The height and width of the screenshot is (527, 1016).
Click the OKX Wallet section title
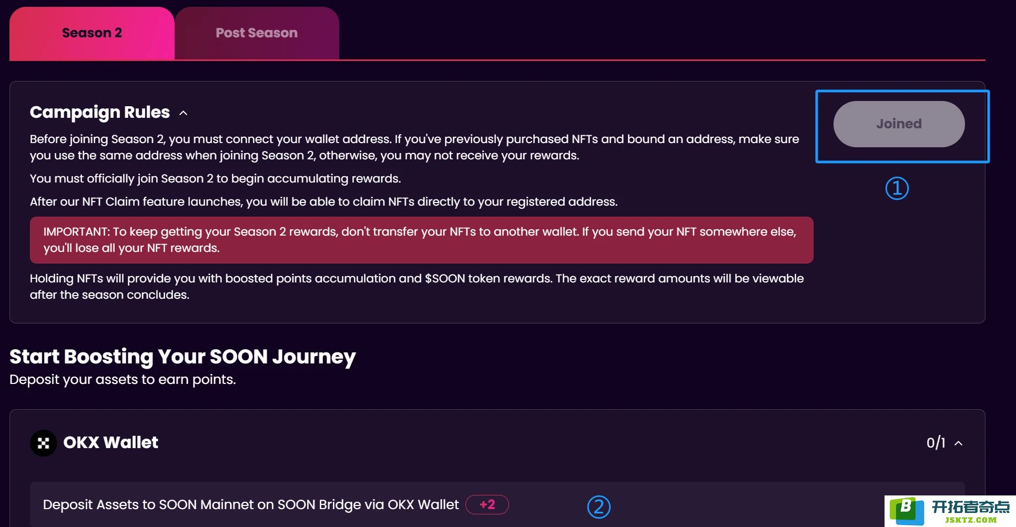(x=110, y=443)
